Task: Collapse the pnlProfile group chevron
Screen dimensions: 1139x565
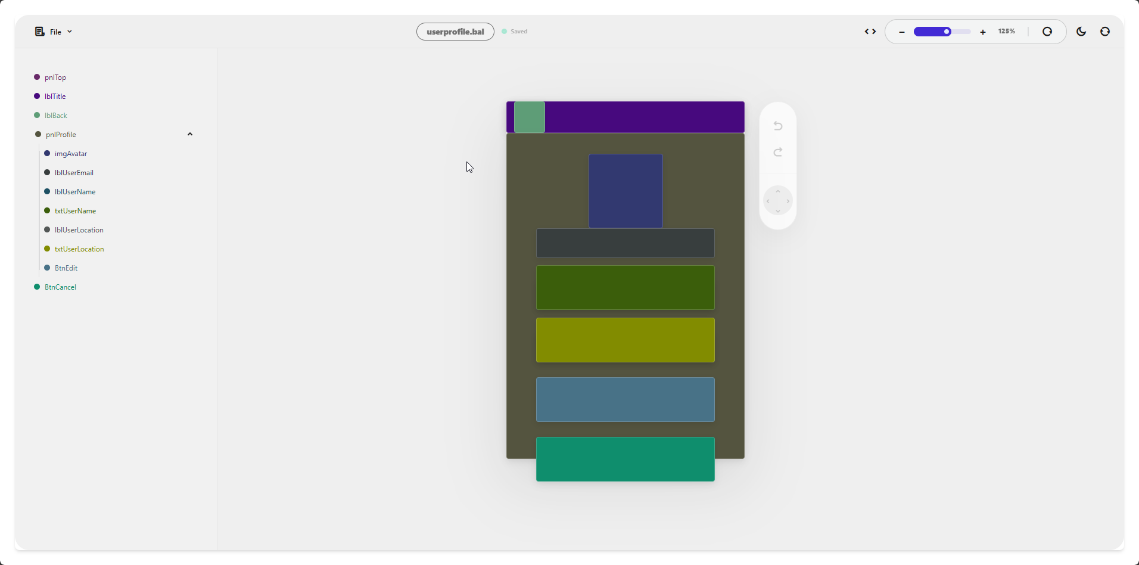Action: tap(190, 134)
